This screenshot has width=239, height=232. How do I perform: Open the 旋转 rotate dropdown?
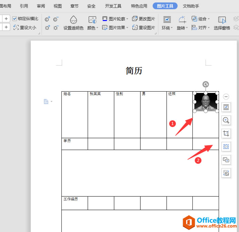[182, 23]
